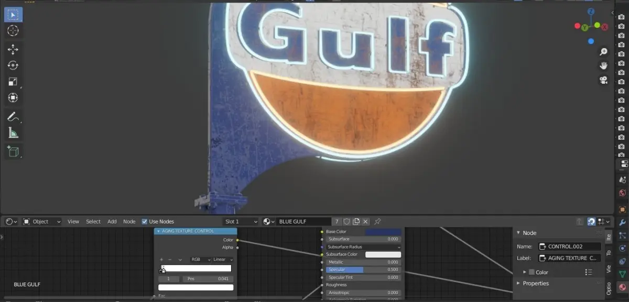Image resolution: width=629 pixels, height=302 pixels.
Task: Open the Object Data green triangle tab
Action: (623, 274)
